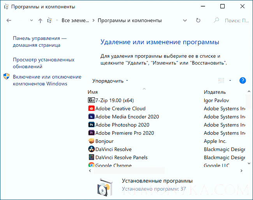Click the Adobe Creative Cloud icon
The width and height of the screenshot is (253, 200).
91,109
